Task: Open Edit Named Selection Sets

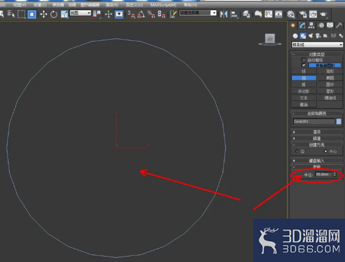Action: click(173, 15)
